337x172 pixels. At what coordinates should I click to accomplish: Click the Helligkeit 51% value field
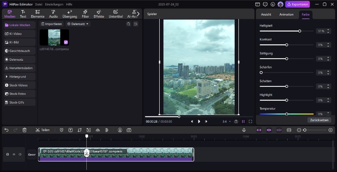(x=321, y=31)
